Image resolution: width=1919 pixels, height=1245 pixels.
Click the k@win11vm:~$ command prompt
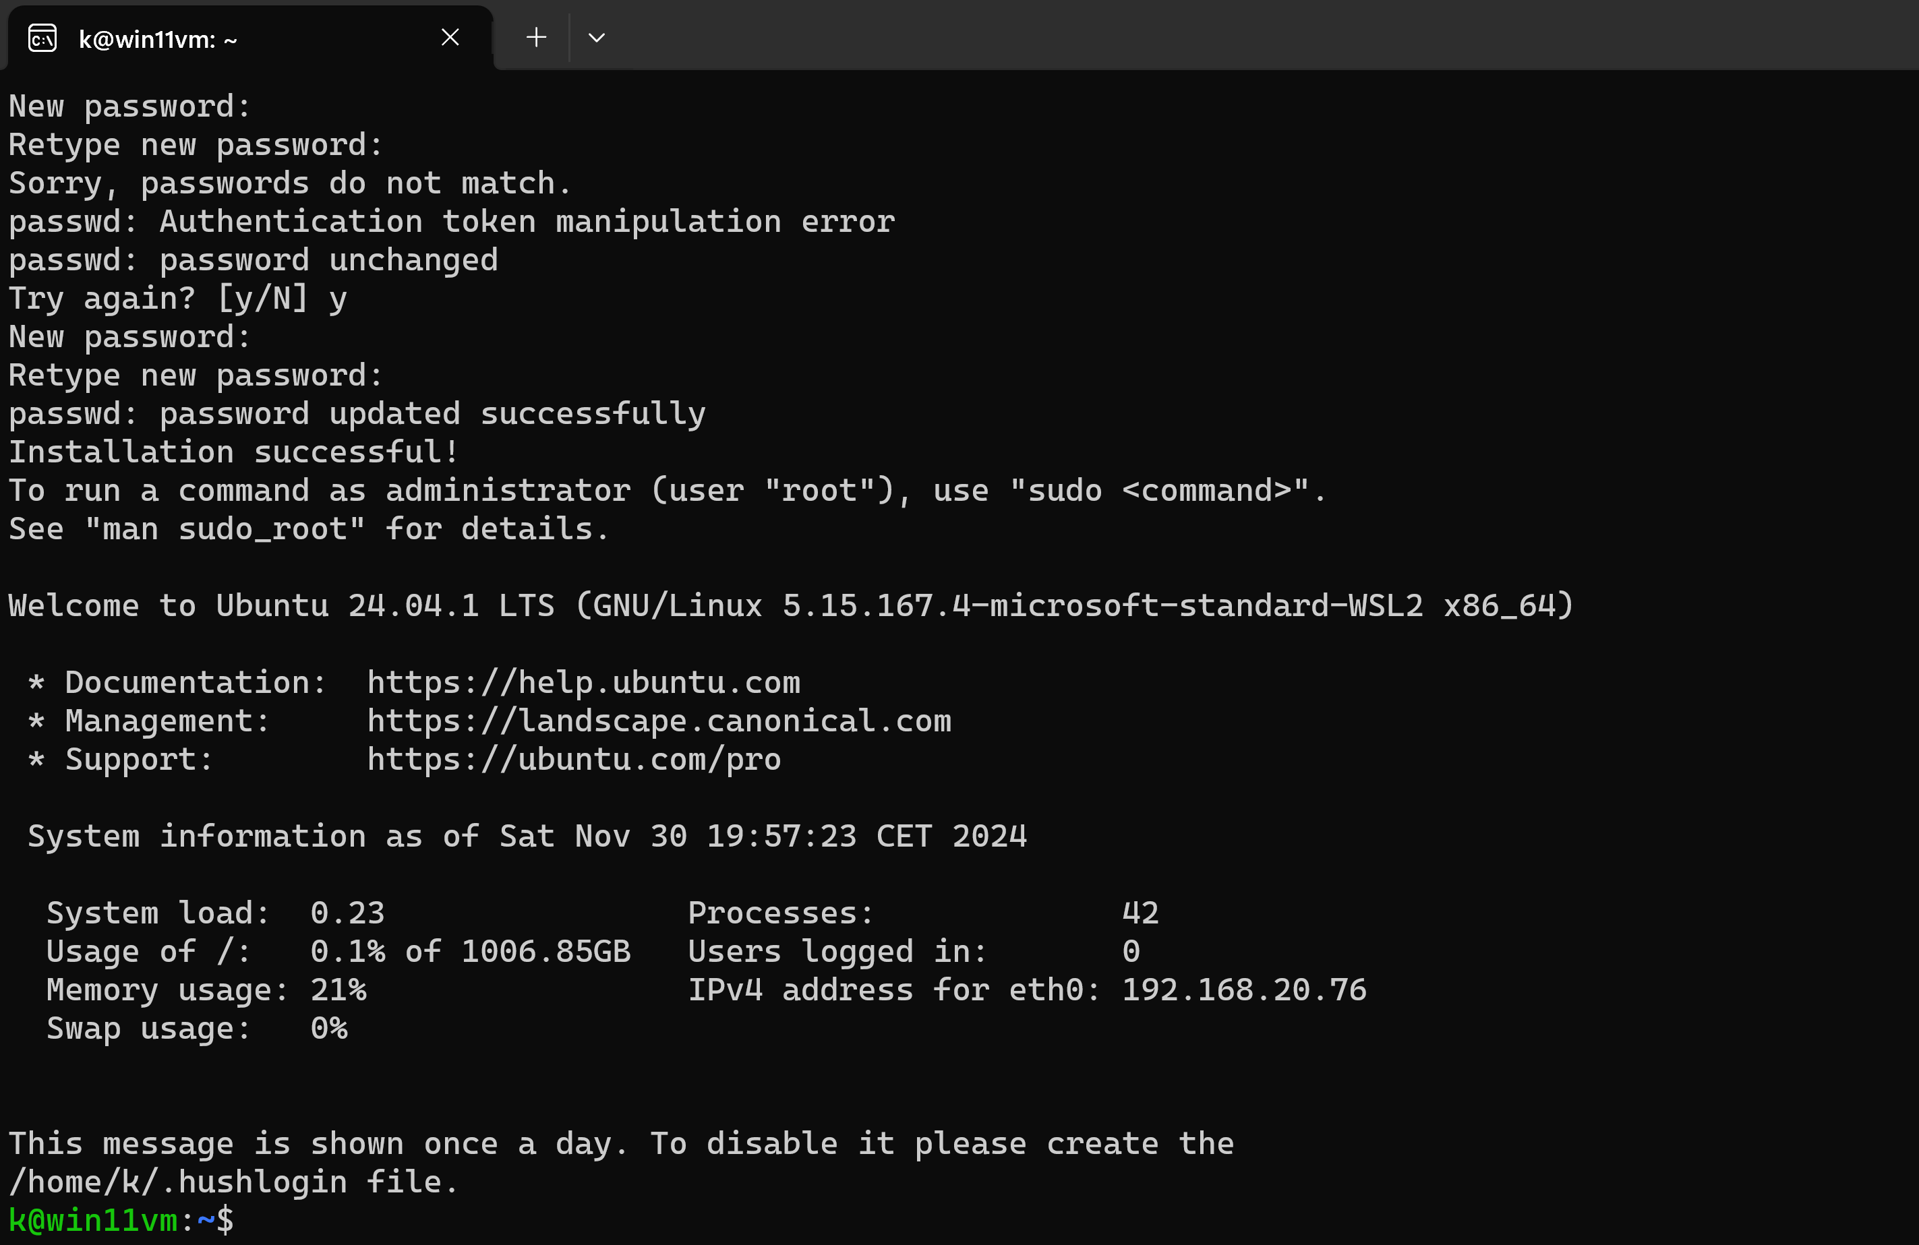(x=121, y=1220)
